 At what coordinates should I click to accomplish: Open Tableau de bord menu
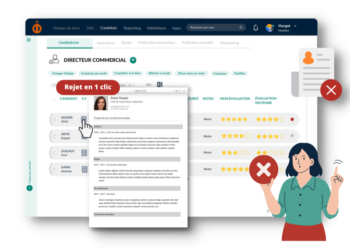[66, 28]
